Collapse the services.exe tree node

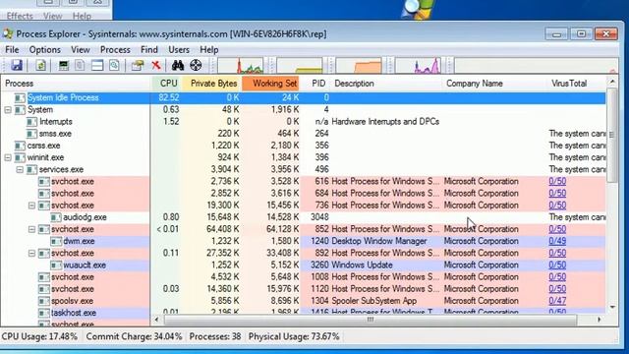point(20,169)
